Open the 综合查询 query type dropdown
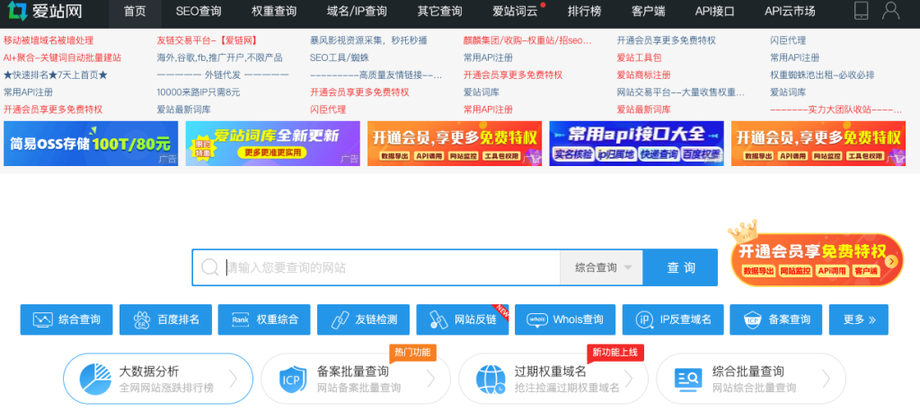The height and width of the screenshot is (420, 920). pyautogui.click(x=601, y=267)
